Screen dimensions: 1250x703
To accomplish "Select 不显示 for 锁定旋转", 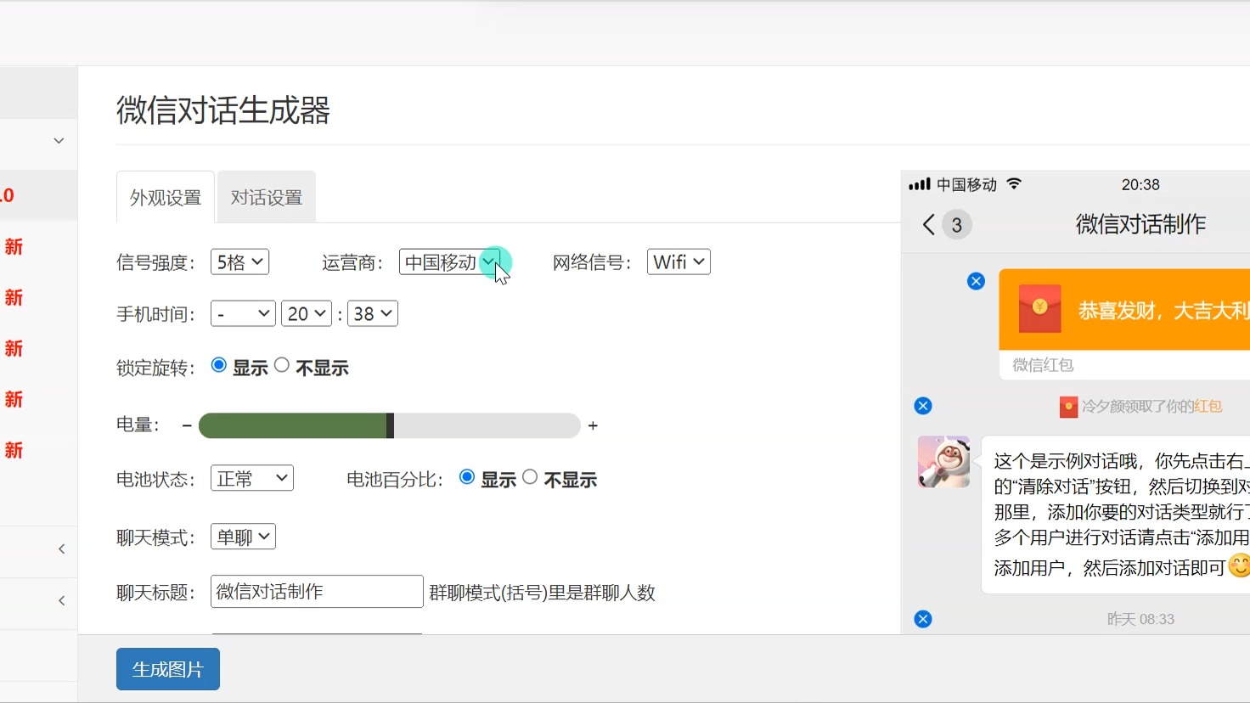I will (x=282, y=365).
